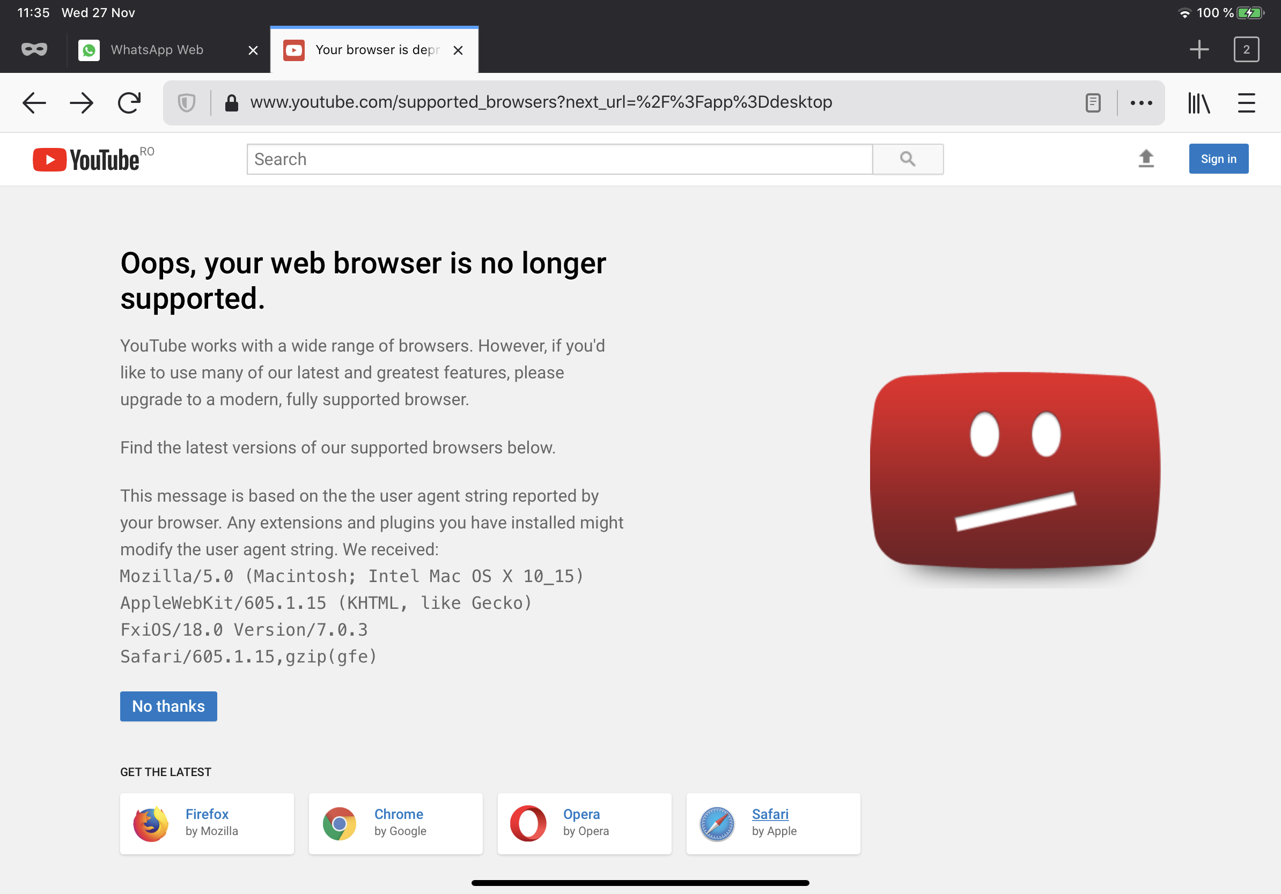Image resolution: width=1281 pixels, height=894 pixels.
Task: Click the 'FxiOS/18.0 Version/7.0.3' user agent line
Action: pos(244,629)
